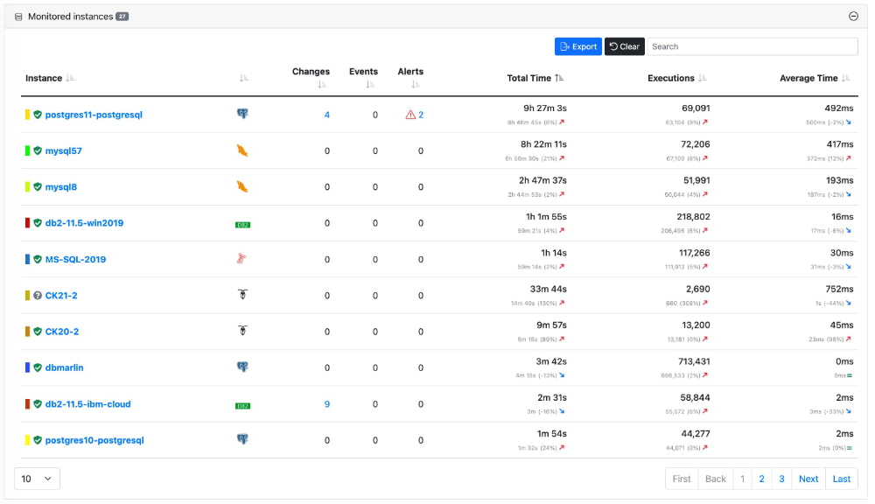Click green shield status icon for dbmarlin
The height and width of the screenshot is (504, 875).
tap(38, 367)
